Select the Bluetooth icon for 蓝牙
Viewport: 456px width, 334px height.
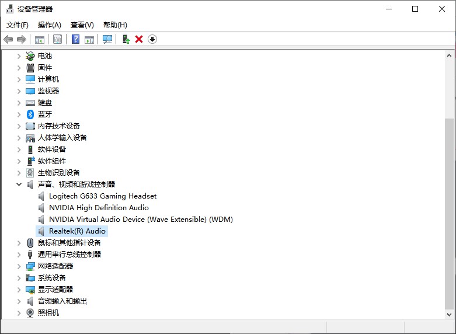[30, 114]
